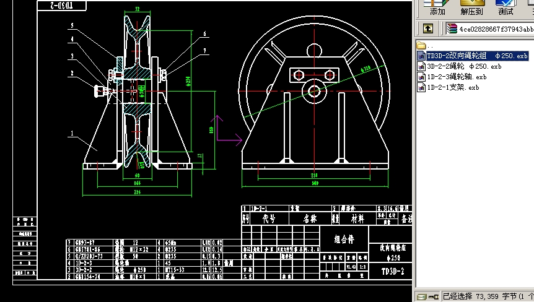Click part balloon number 1 in section view
534x302 pixels.
[x=72, y=132]
